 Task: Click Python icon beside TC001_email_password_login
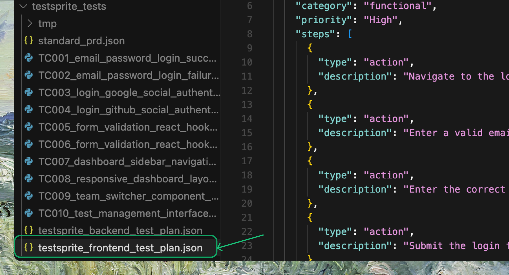point(29,58)
